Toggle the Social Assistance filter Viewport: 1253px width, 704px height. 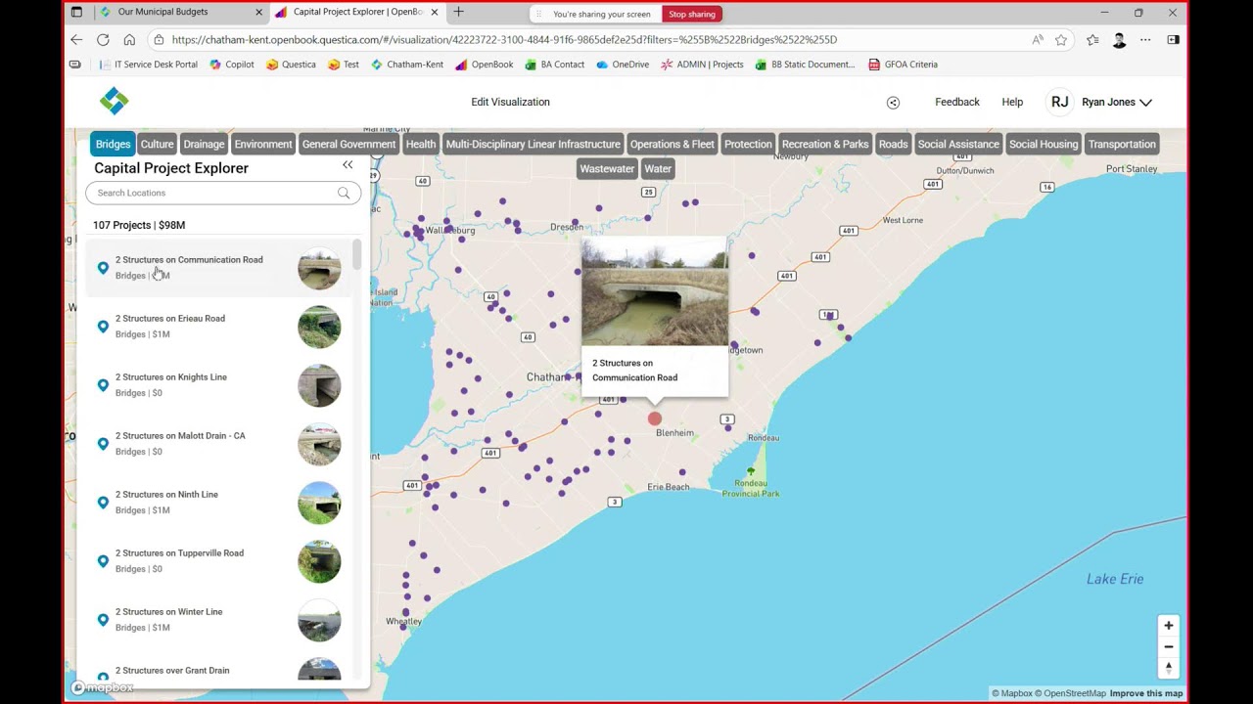pyautogui.click(x=958, y=144)
